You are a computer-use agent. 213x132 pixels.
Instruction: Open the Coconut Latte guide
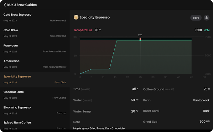coord(35,95)
